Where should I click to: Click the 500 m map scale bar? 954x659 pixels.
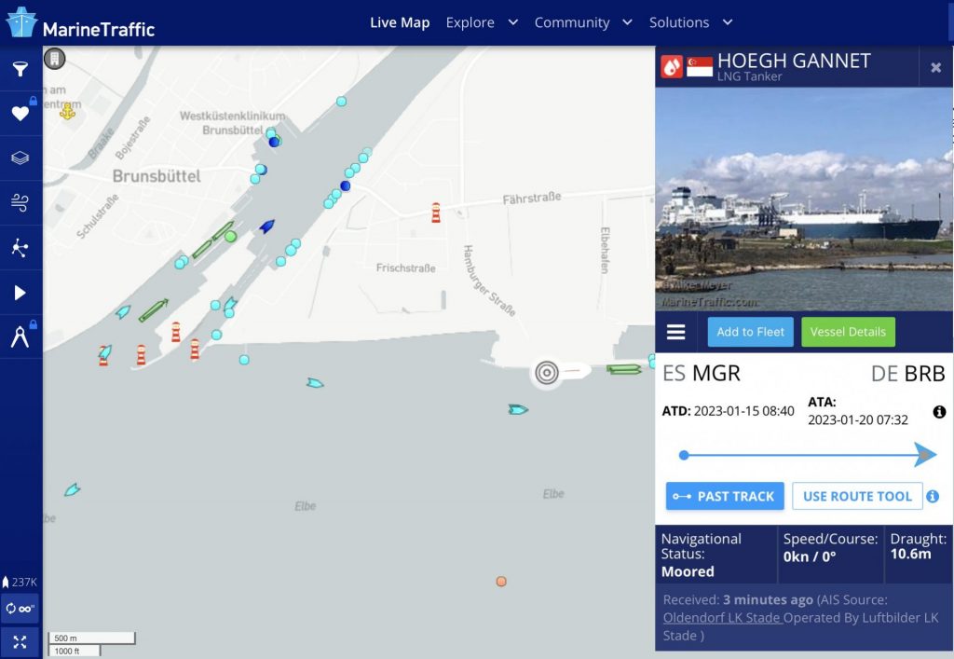click(x=91, y=638)
